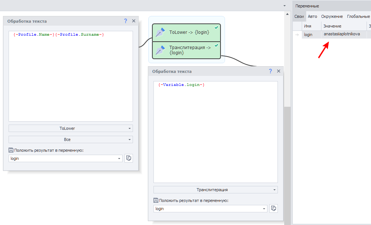Close the right Обработка текста dialog
Screen dimensions: 371x225
(x=278, y=71)
